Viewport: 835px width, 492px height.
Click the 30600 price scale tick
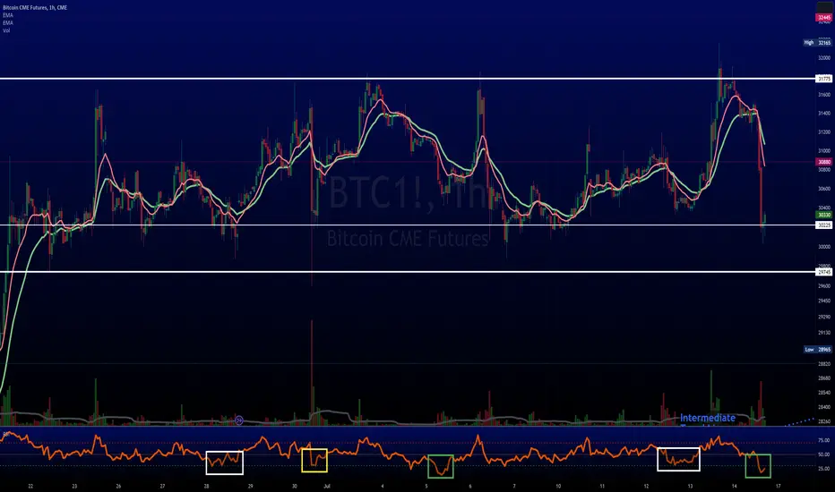click(824, 188)
